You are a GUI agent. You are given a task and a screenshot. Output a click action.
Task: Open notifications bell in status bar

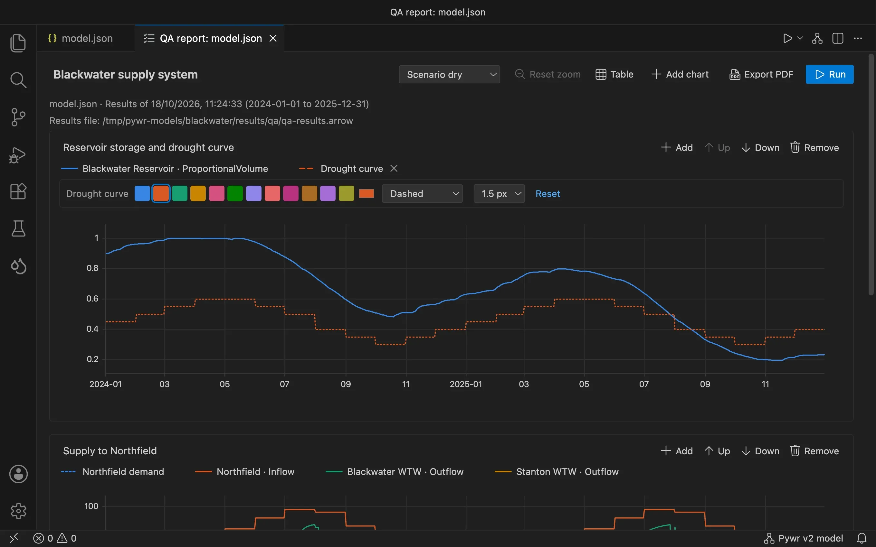862,538
